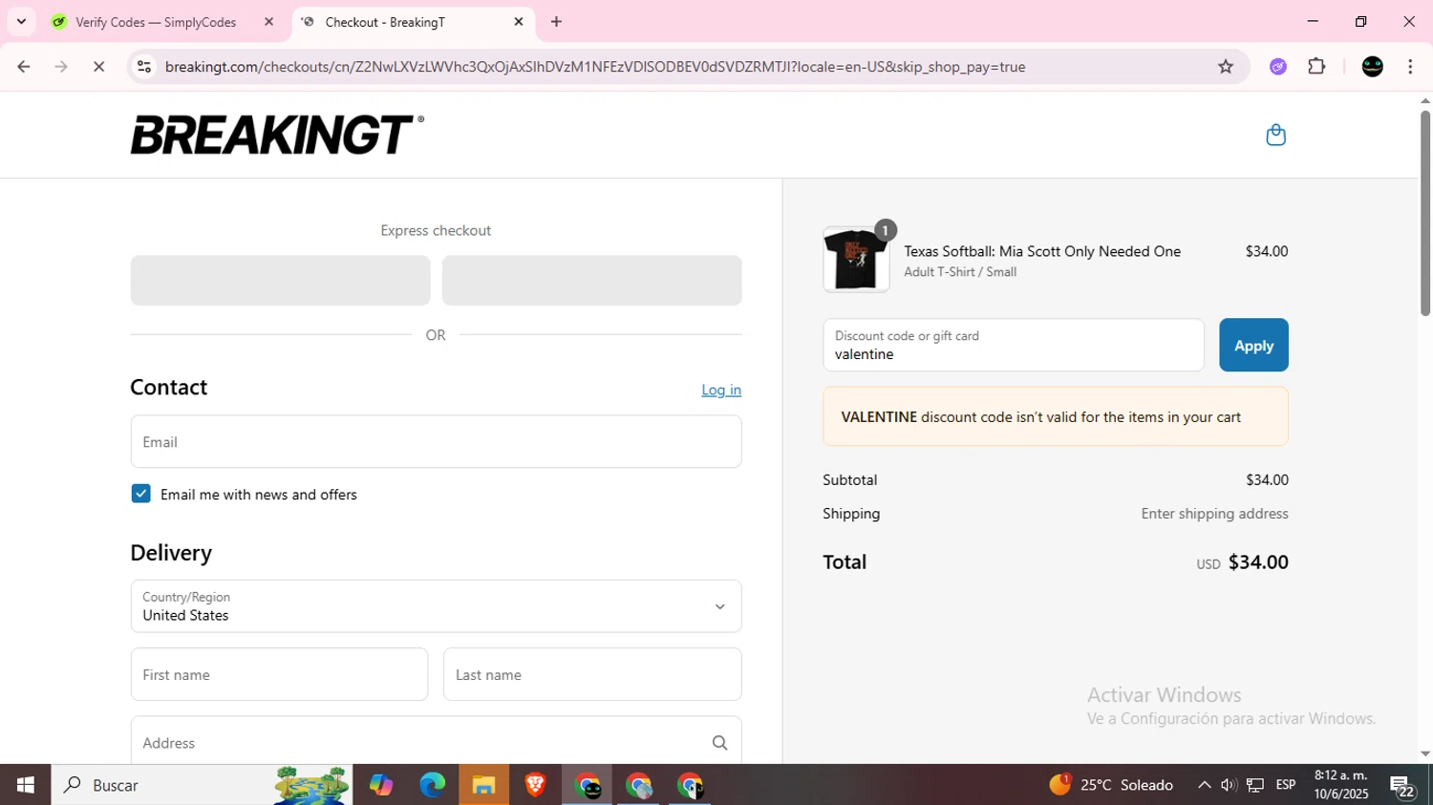Open File Explorer from taskbar

point(483,785)
